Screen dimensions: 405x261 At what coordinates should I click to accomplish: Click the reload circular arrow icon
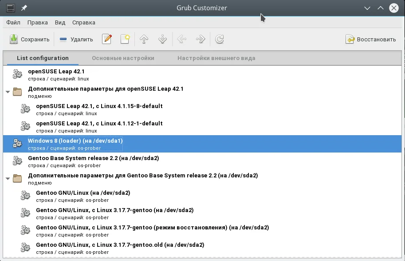(219, 39)
